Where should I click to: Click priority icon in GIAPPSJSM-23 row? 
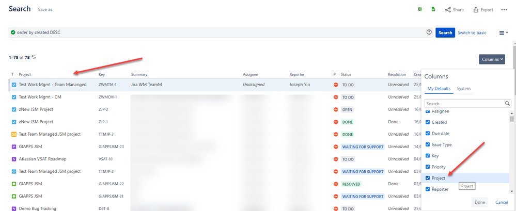click(x=336, y=147)
